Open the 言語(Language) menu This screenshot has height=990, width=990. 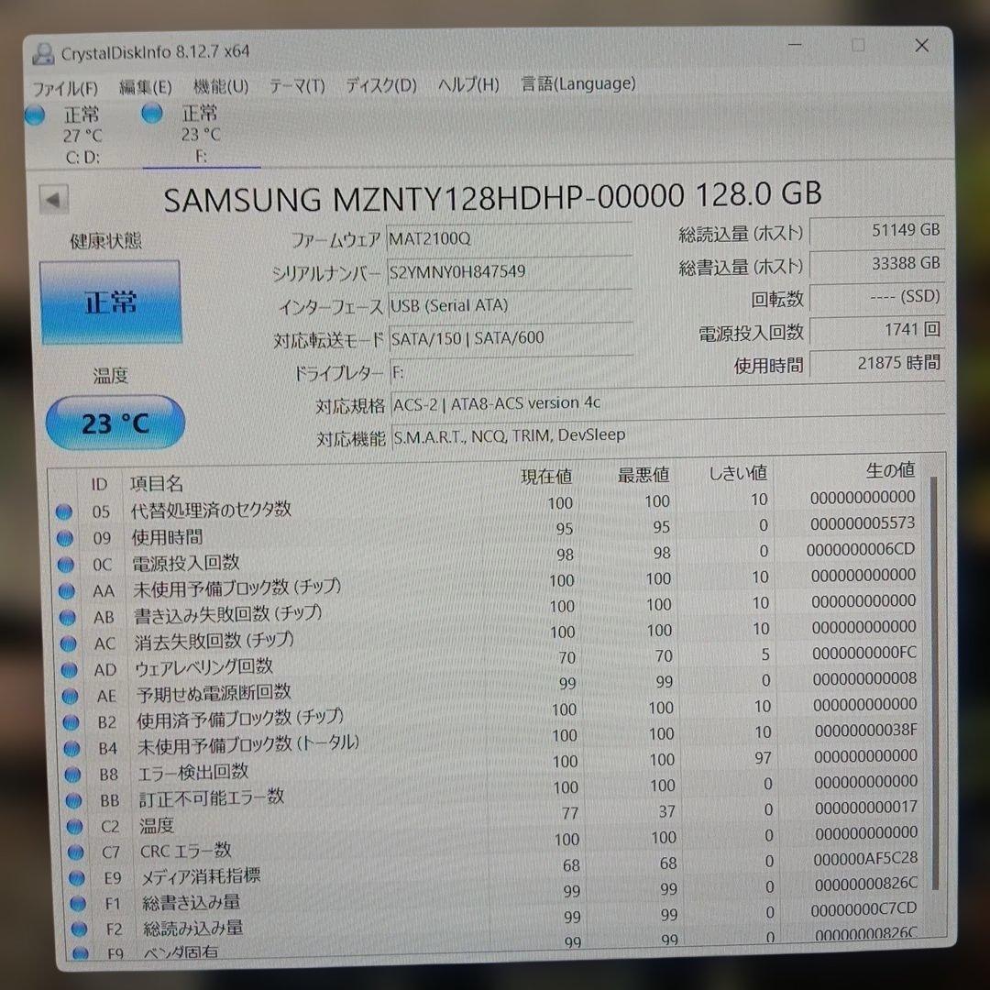click(577, 84)
